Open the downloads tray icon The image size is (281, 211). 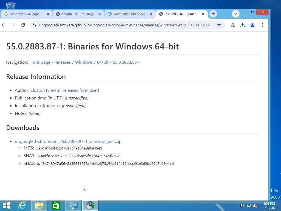tap(243, 25)
